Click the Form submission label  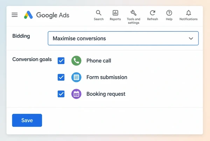tap(107, 77)
